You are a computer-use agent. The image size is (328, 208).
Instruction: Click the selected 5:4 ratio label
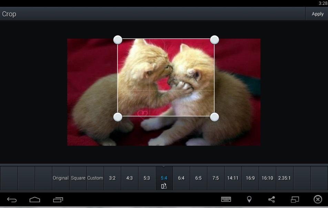click(164, 178)
